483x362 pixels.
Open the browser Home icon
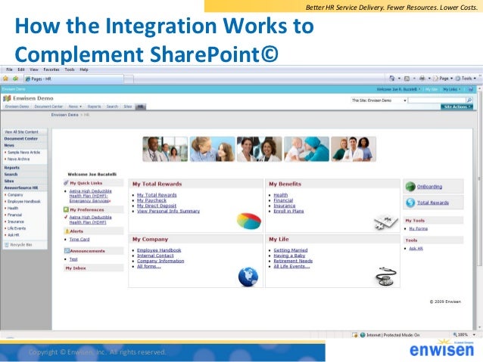point(392,79)
